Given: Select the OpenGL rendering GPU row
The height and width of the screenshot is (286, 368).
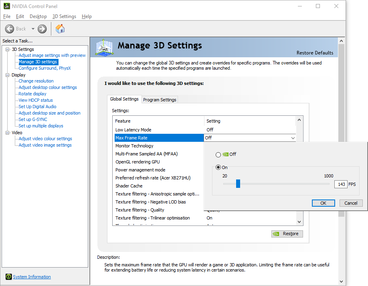Looking at the screenshot, I should pos(160,162).
